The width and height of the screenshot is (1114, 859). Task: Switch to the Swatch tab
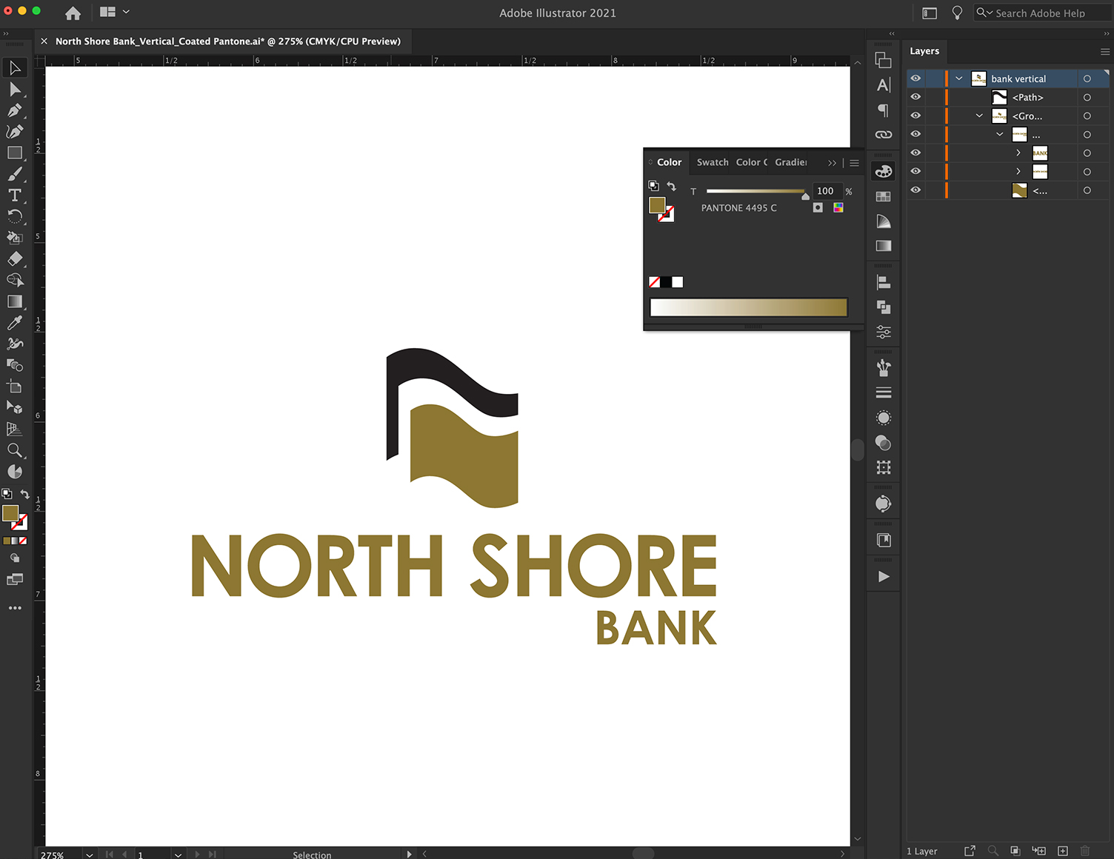click(x=712, y=162)
